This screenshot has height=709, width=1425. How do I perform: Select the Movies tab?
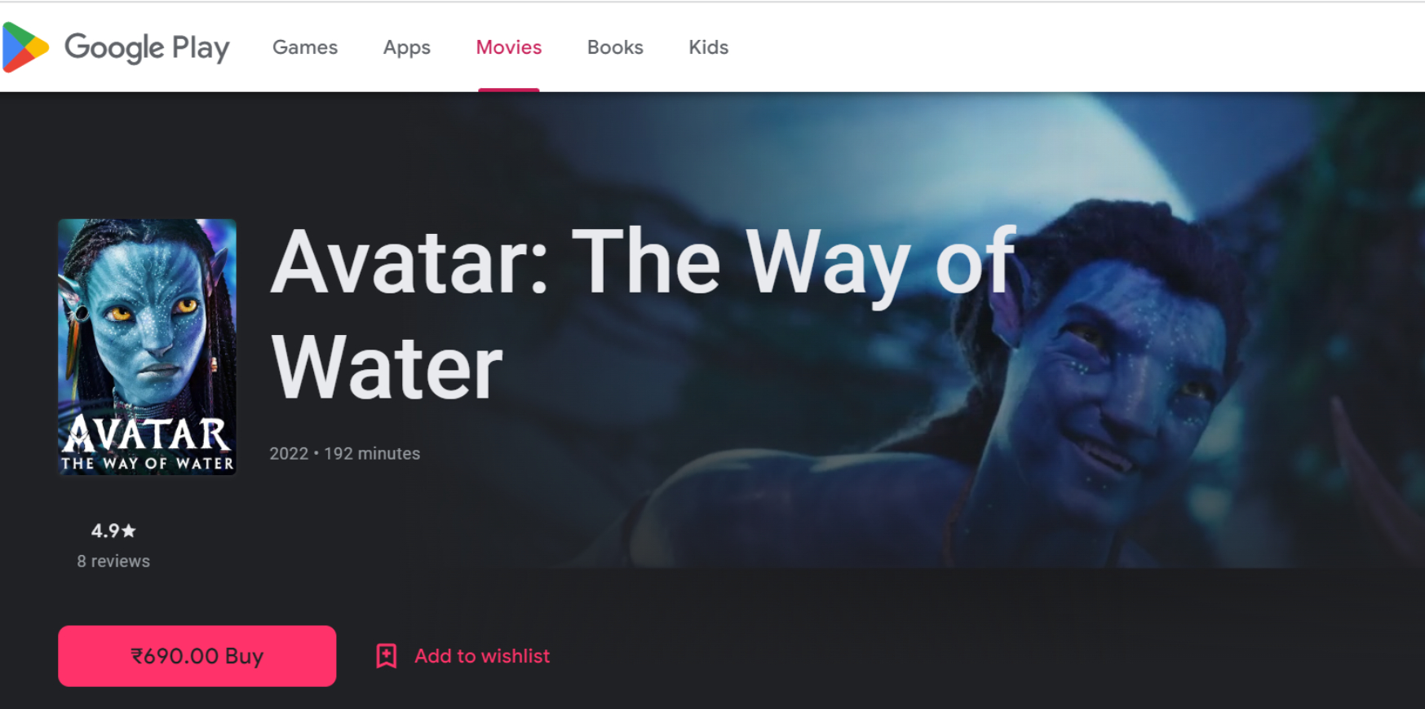pyautogui.click(x=509, y=47)
